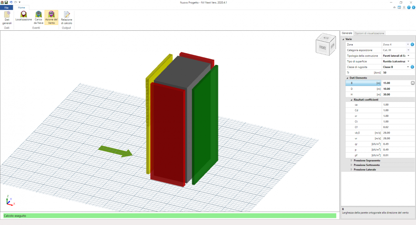This screenshot has height=225, width=416.
Task: Collapse the ribbon with the up arrow
Action: [394, 7]
